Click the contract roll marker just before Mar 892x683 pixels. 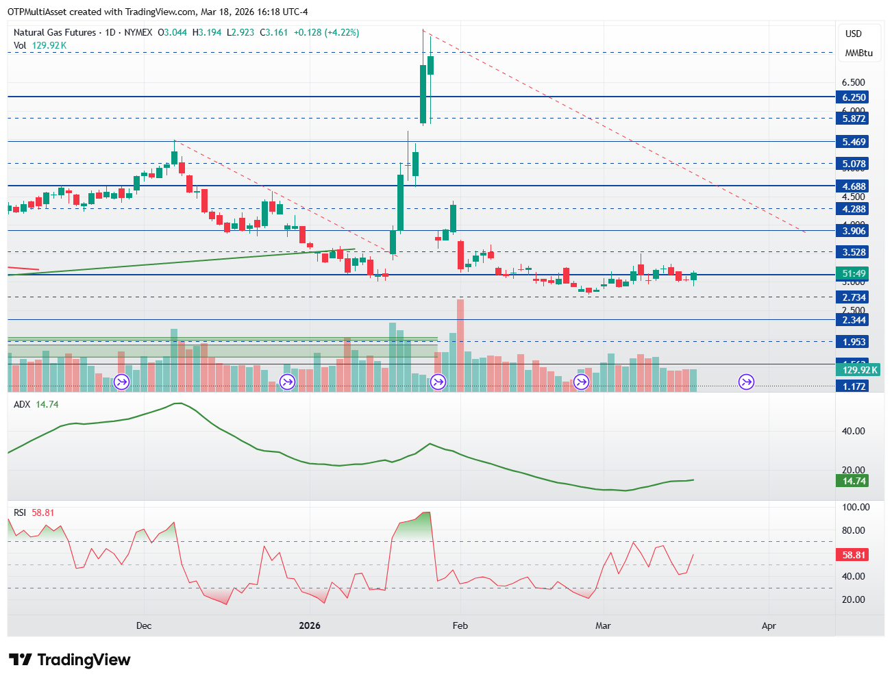[x=582, y=382]
